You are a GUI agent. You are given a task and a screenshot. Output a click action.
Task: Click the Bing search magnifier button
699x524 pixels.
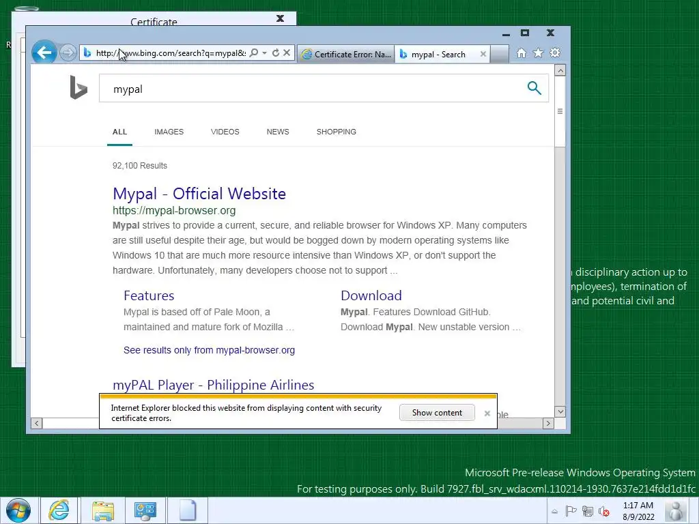coord(534,88)
